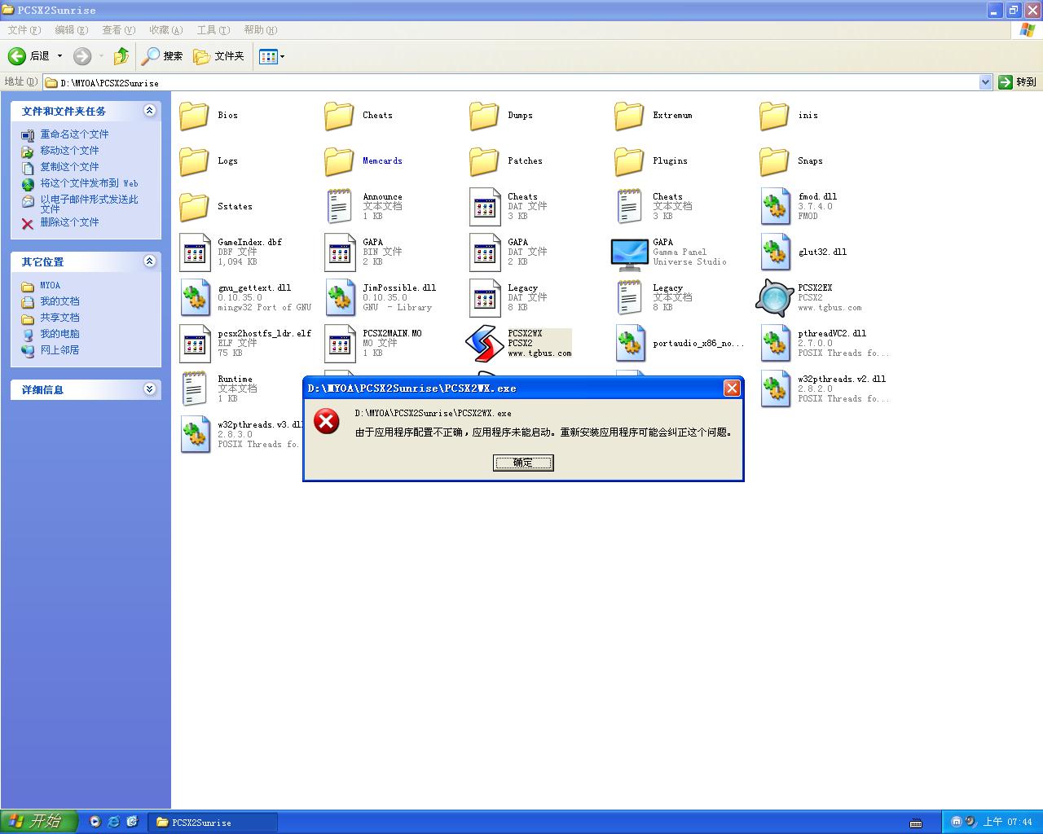Click the system tray clock

pyautogui.click(x=1007, y=822)
